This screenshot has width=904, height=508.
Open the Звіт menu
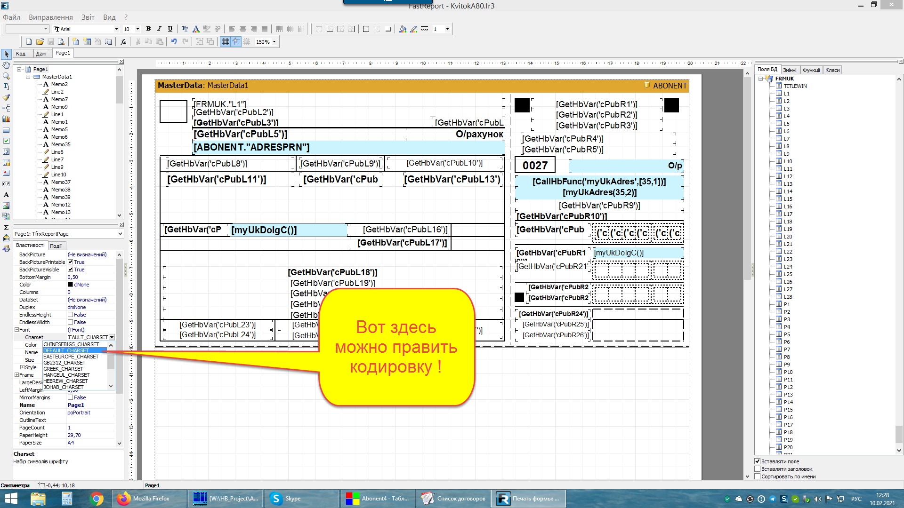[88, 17]
